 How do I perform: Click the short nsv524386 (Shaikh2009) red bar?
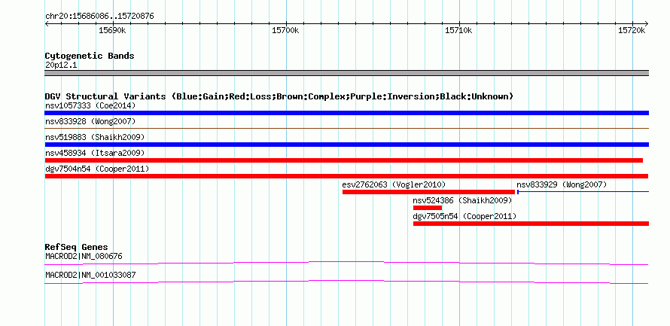tap(428, 208)
